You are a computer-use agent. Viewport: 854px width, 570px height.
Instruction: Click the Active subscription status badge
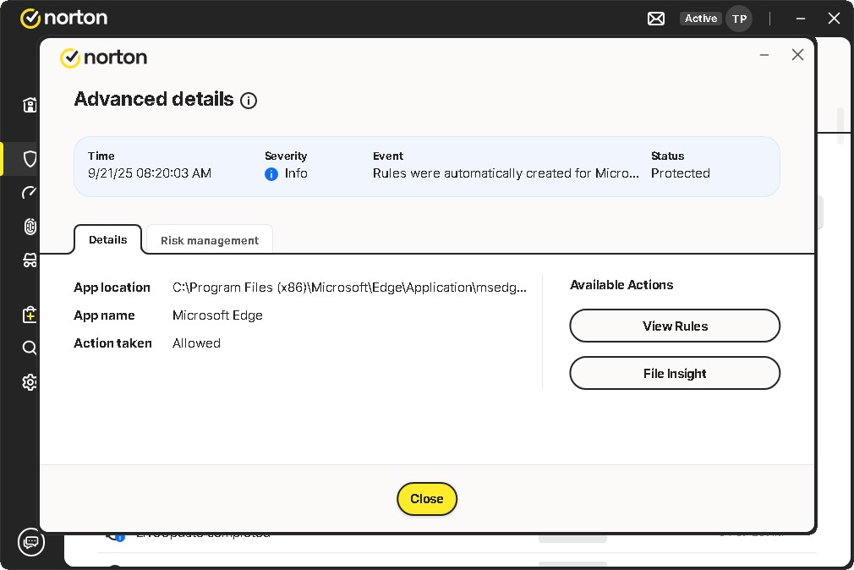[701, 19]
